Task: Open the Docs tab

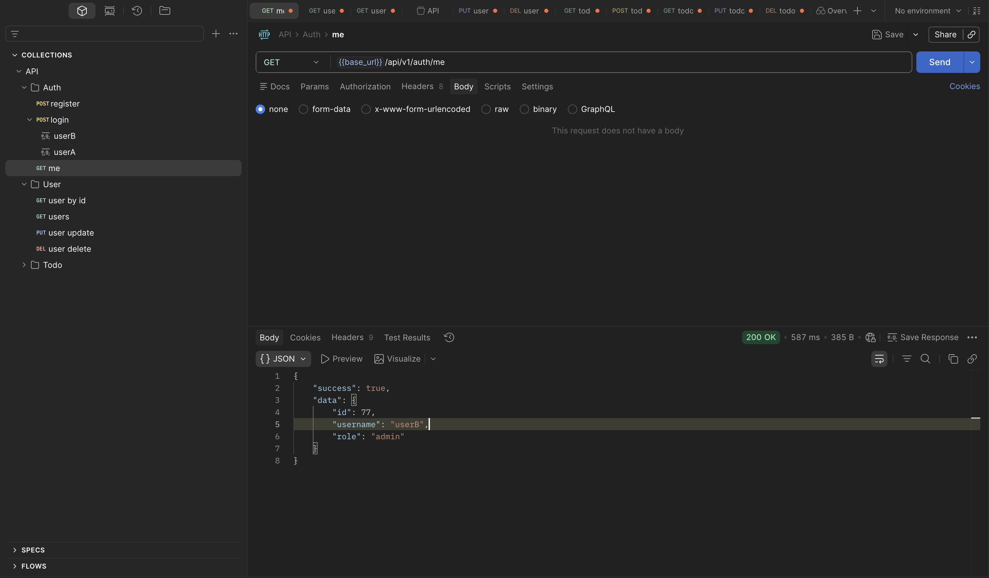Action: pyautogui.click(x=275, y=87)
